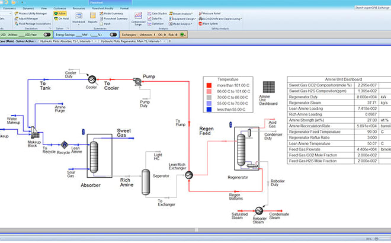
Task: Open Data Fits
Action: point(155,18)
